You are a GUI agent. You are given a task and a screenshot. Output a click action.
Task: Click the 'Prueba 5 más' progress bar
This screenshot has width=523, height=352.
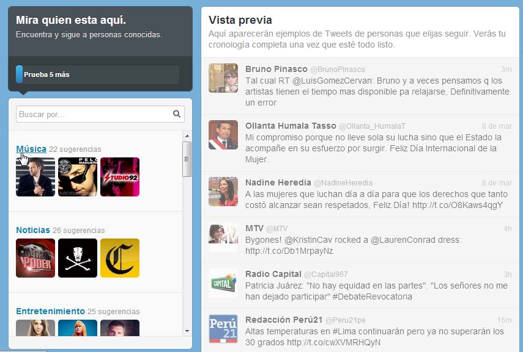98,74
